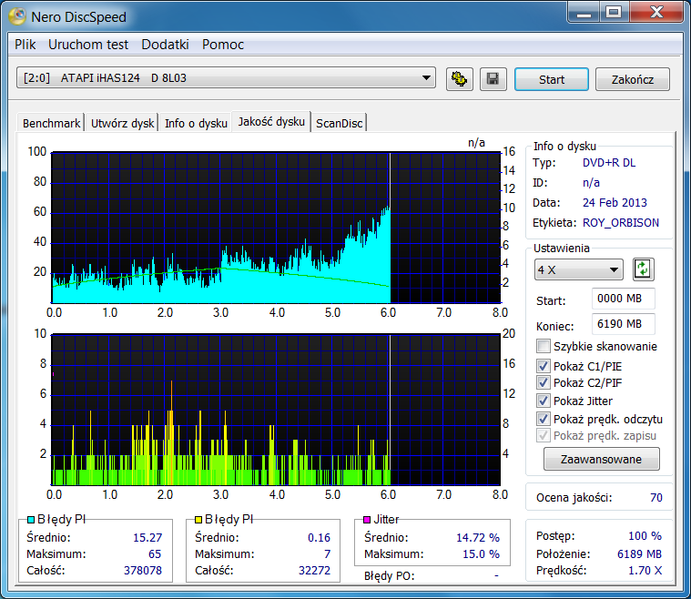Click the PI errors total 378078
The height and width of the screenshot is (599, 691).
click(143, 571)
